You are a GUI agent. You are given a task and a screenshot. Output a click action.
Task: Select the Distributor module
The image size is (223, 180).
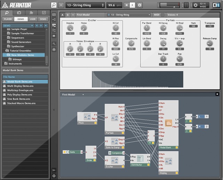coord(140,160)
